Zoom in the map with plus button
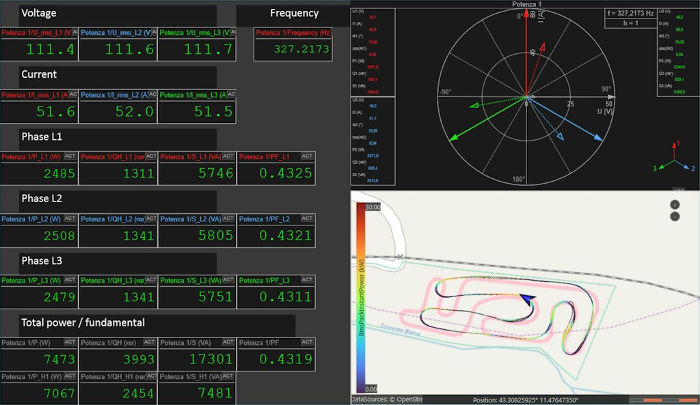The width and height of the screenshot is (700, 405). click(675, 205)
